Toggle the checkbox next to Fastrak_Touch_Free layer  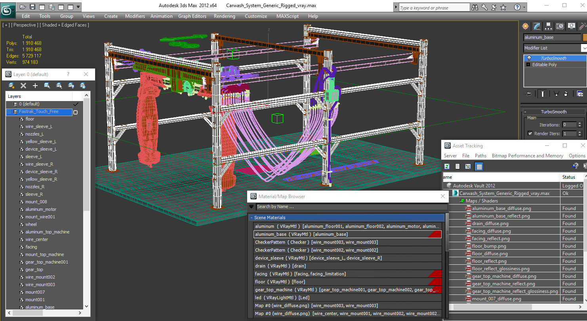[76, 112]
